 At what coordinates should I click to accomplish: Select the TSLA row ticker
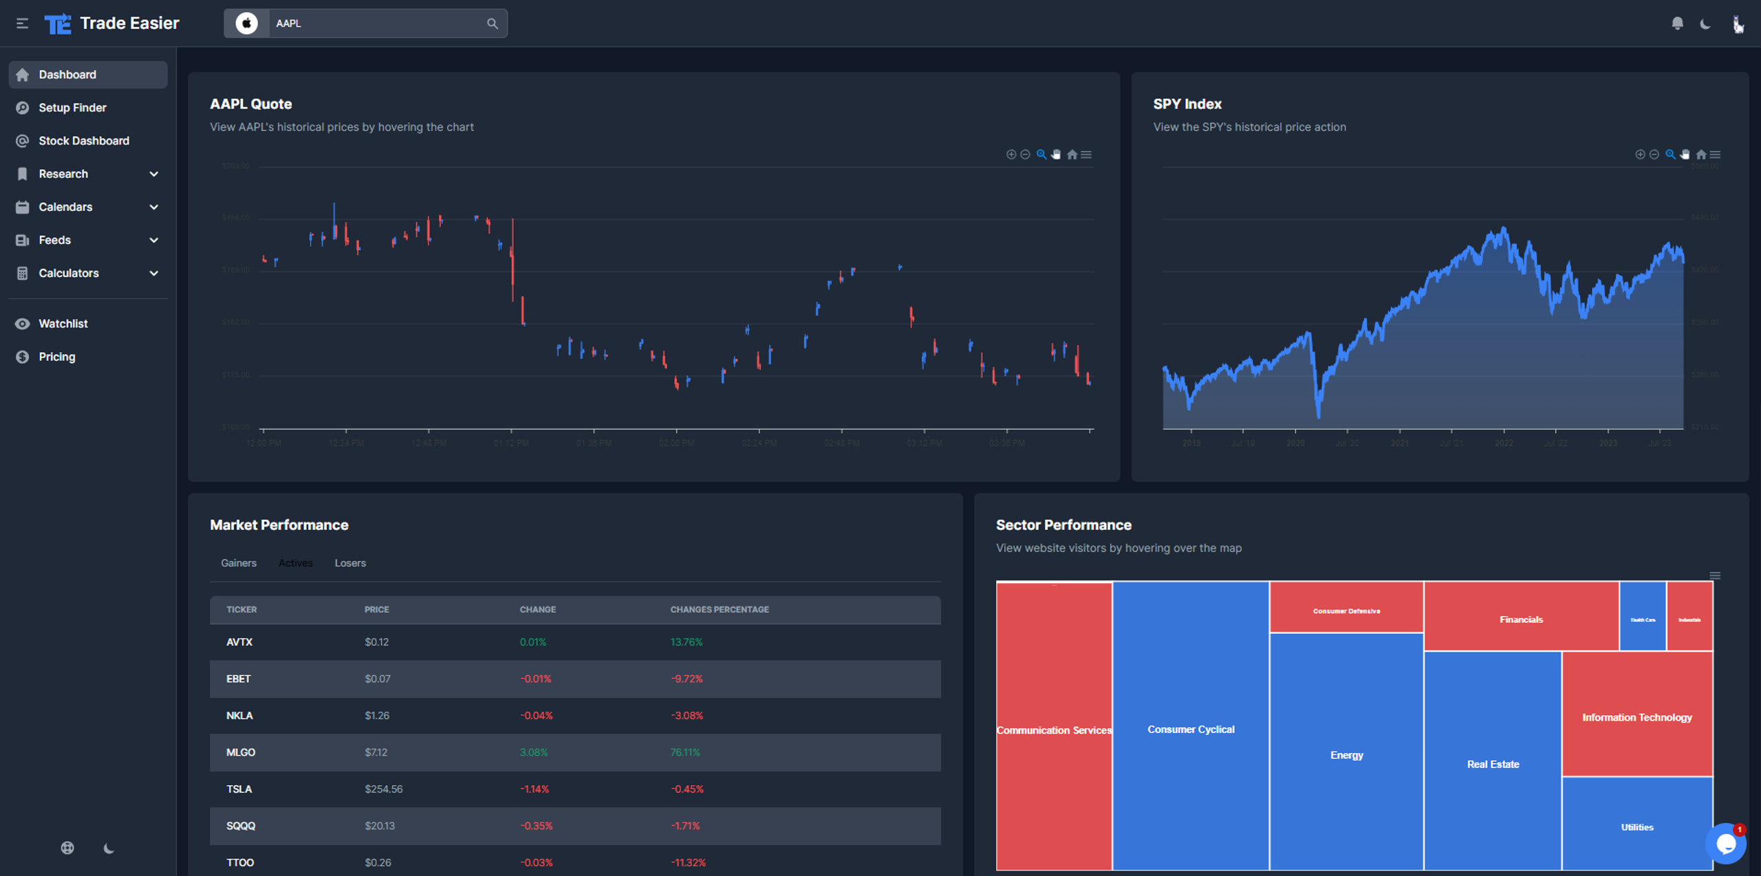(x=239, y=789)
